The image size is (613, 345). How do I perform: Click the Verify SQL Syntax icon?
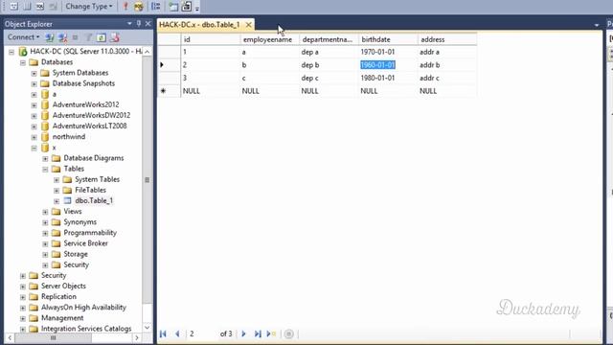click(x=138, y=7)
